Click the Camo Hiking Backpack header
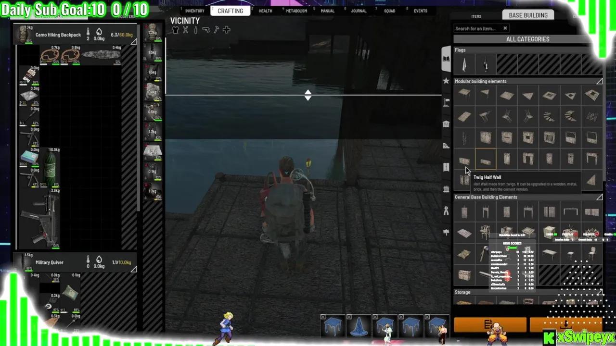 [x=75, y=35]
